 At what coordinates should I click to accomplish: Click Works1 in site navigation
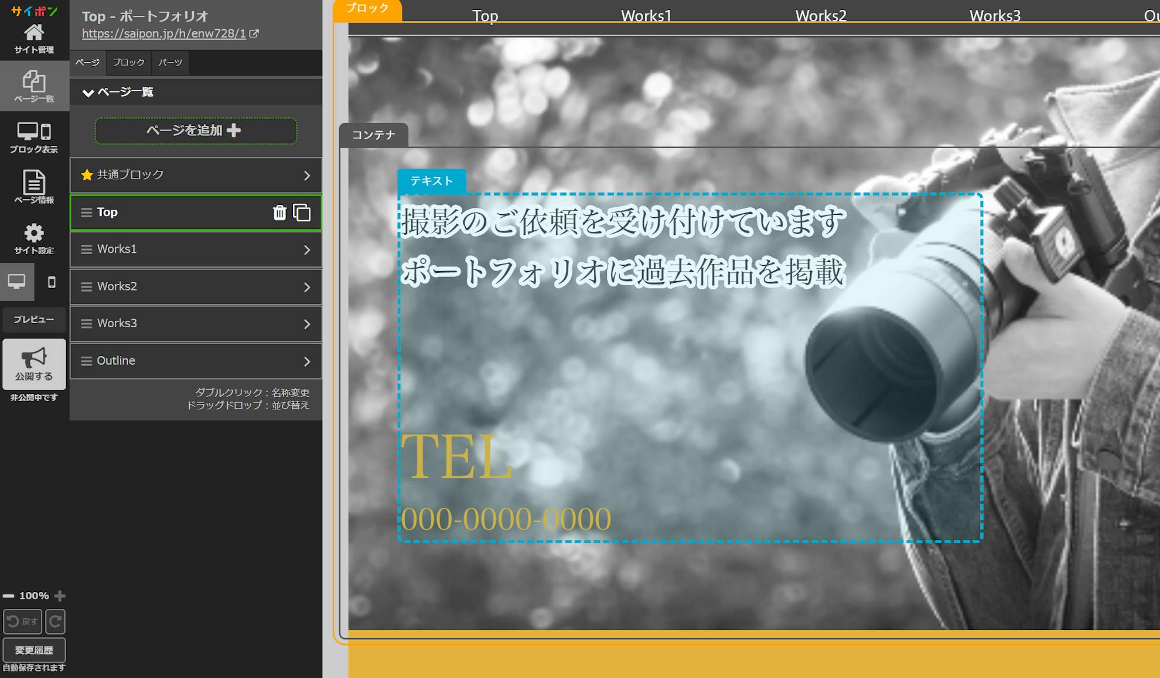(646, 16)
